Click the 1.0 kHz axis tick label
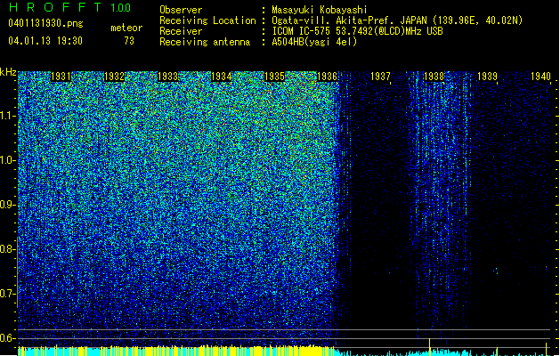The height and width of the screenshot is (356, 560). [x=8, y=160]
